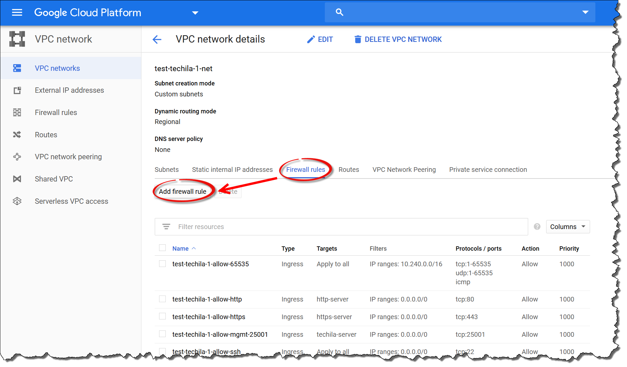Click the Shared VPC icon
627x367 pixels.
click(17, 179)
